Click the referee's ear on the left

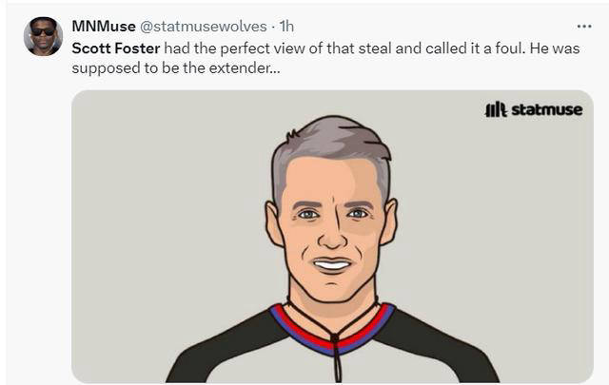[x=275, y=225]
